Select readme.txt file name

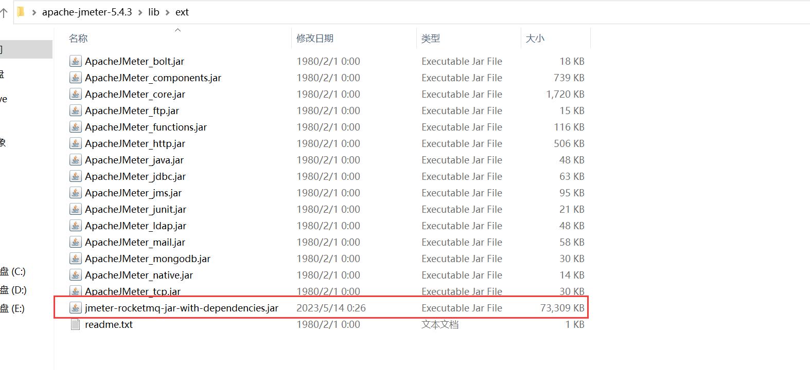click(x=109, y=324)
